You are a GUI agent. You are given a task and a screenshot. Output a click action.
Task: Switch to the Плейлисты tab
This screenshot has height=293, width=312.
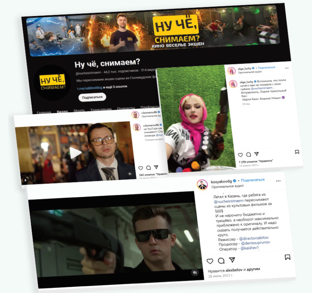(x=149, y=107)
